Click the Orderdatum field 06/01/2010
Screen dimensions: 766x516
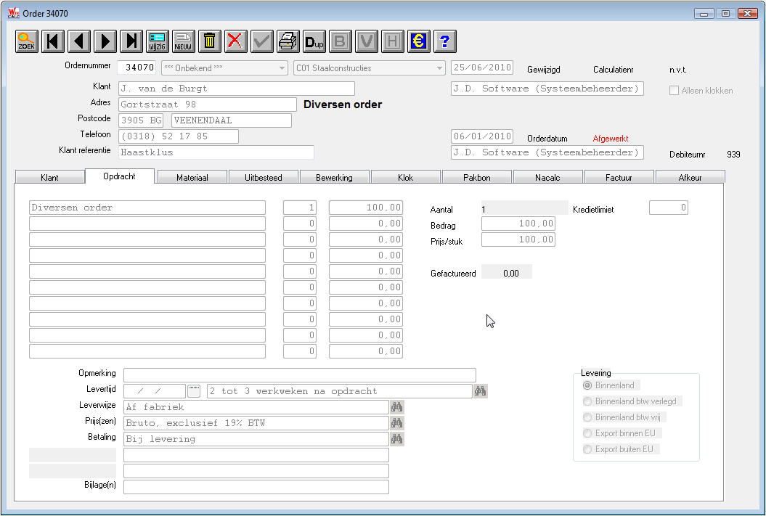(x=482, y=136)
